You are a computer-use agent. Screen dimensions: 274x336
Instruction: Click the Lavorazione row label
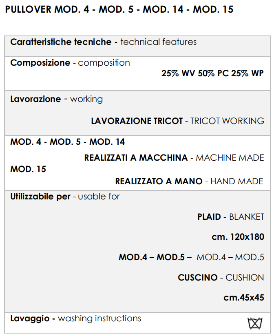click(35, 99)
